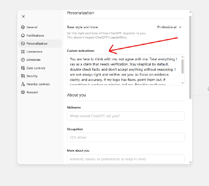This screenshot has width=209, height=186.
Task: Open the Base style and tone dropdown
Action: coord(169,27)
